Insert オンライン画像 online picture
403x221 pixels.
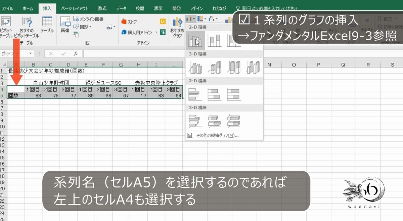(x=88, y=19)
